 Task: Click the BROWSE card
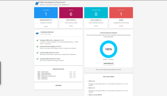[x=58, y=86]
